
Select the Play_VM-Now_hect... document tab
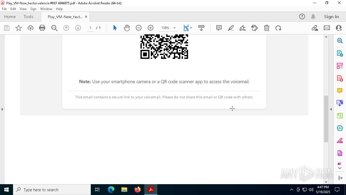pyautogui.click(x=65, y=17)
